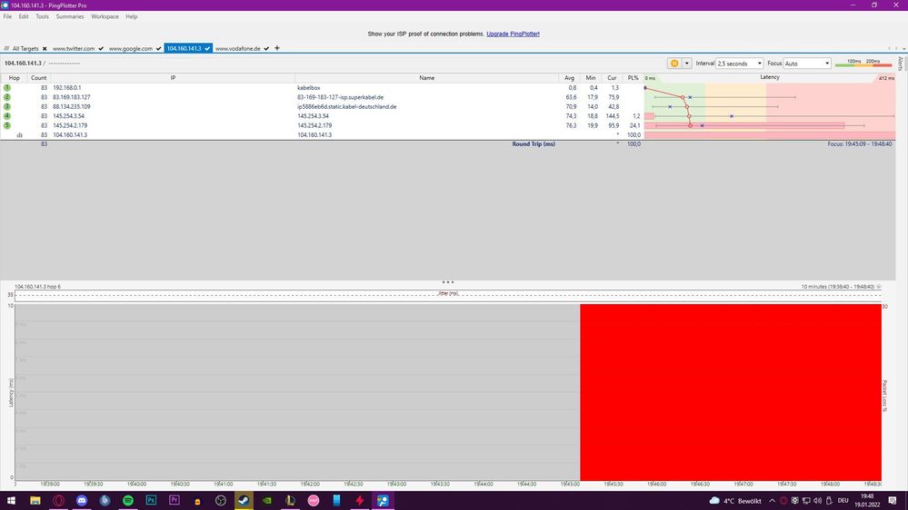The height and width of the screenshot is (510, 908).
Task: Open OBS Studio from taskbar
Action: (221, 500)
